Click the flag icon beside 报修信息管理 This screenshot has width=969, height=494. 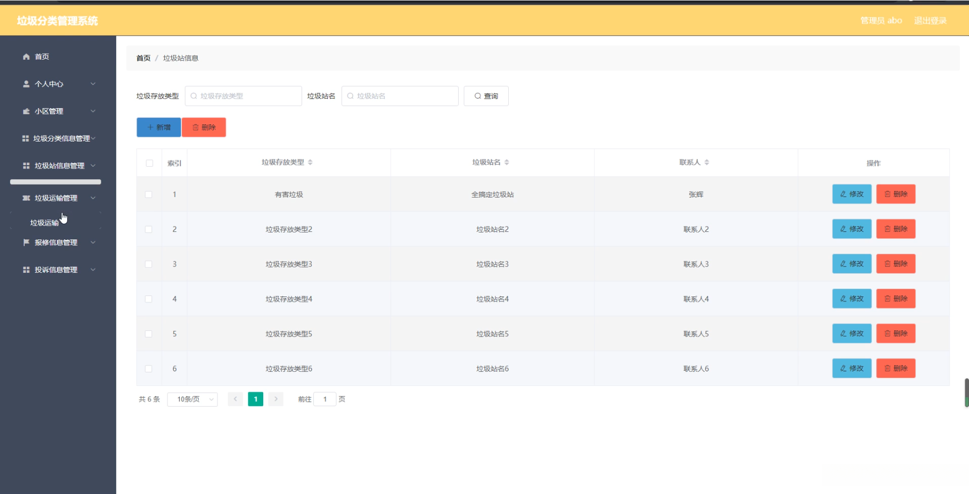click(x=26, y=243)
